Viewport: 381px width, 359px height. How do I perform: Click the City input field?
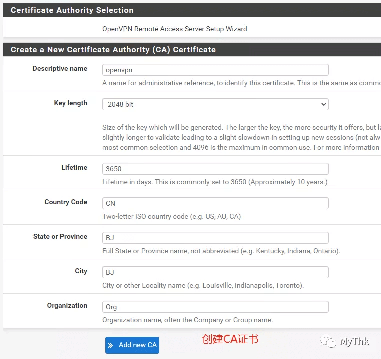(215, 272)
